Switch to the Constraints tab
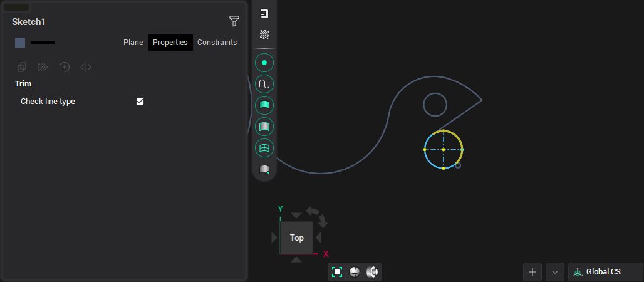The image size is (644, 282). pyautogui.click(x=217, y=43)
